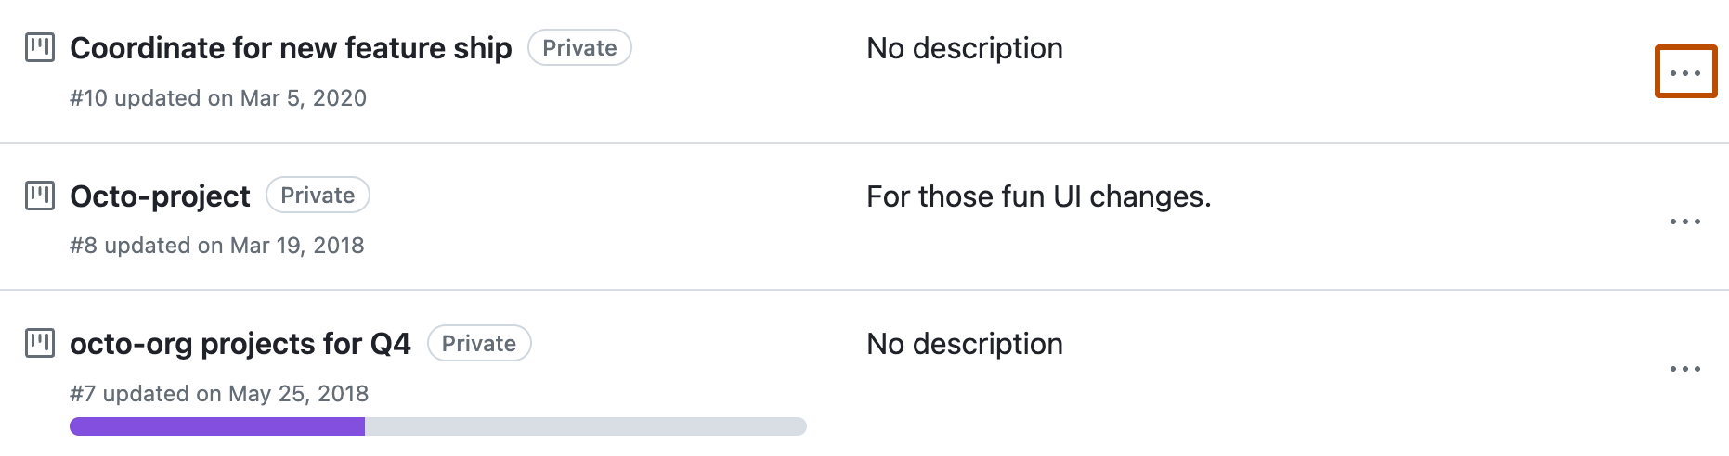1729x456 pixels.
Task: Click the gray remaining portion of the progress bar
Action: [585, 426]
